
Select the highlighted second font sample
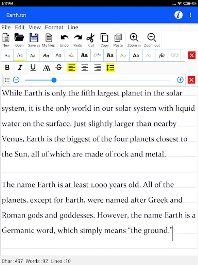pyautogui.click(x=20, y=55)
